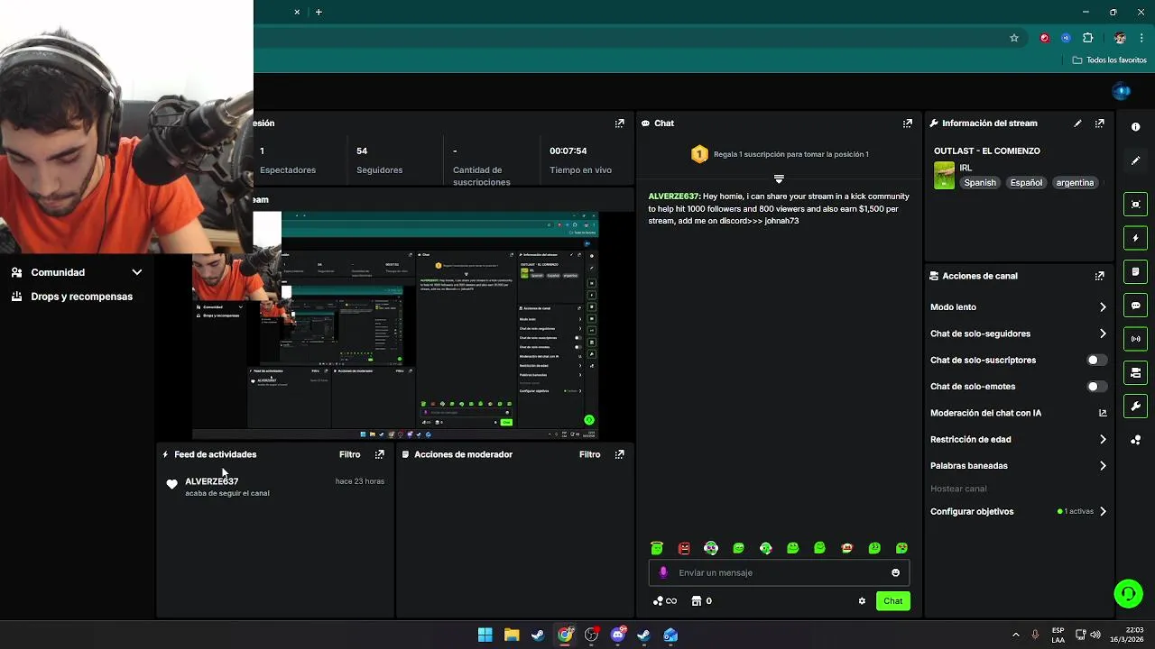Expand Chat de solo-seguidores options
1155x649 pixels.
click(x=1103, y=334)
